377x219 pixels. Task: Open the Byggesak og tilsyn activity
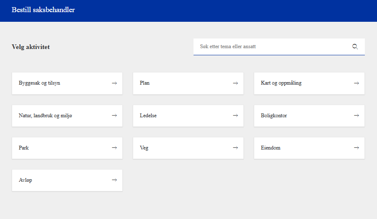click(x=39, y=83)
